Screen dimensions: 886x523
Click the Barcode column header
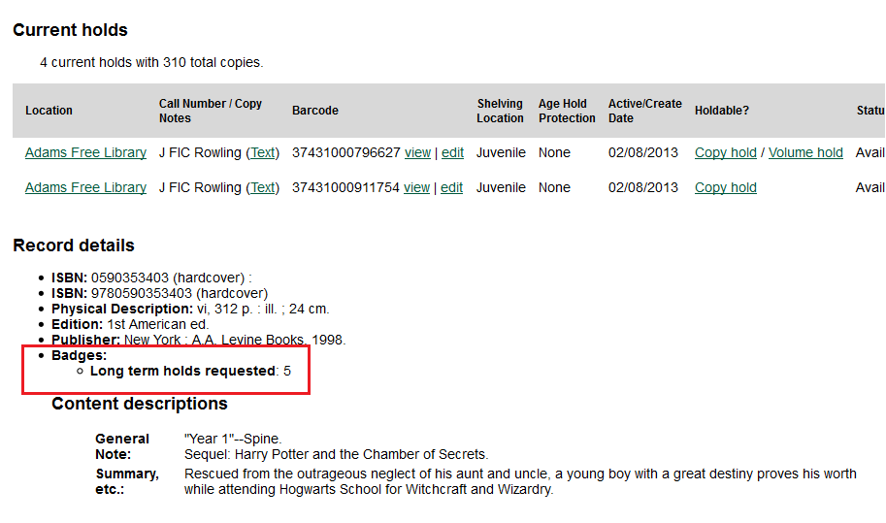(315, 111)
